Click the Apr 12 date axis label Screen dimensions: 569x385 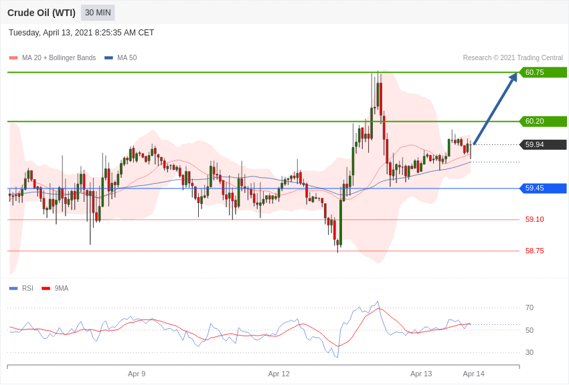(x=278, y=374)
